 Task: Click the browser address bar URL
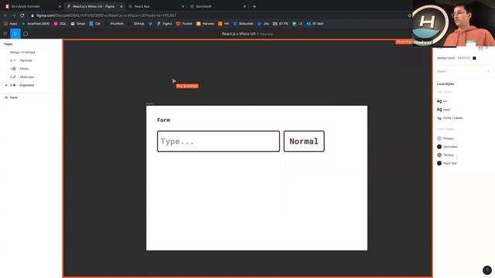tap(106, 15)
